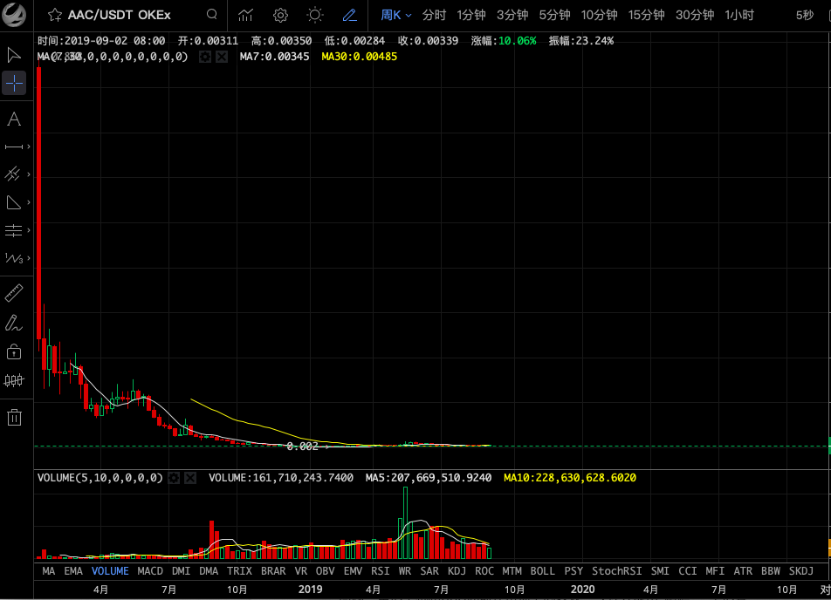Open the candlestick chart style icon
This screenshot has height=600, width=831.
click(14, 380)
